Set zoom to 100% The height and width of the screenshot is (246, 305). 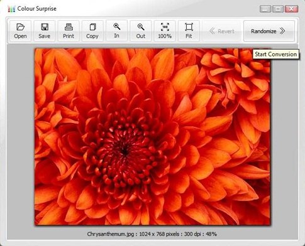click(x=165, y=31)
